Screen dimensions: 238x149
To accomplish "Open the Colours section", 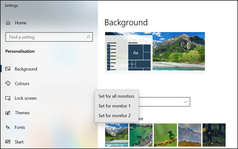I will click(x=22, y=83).
